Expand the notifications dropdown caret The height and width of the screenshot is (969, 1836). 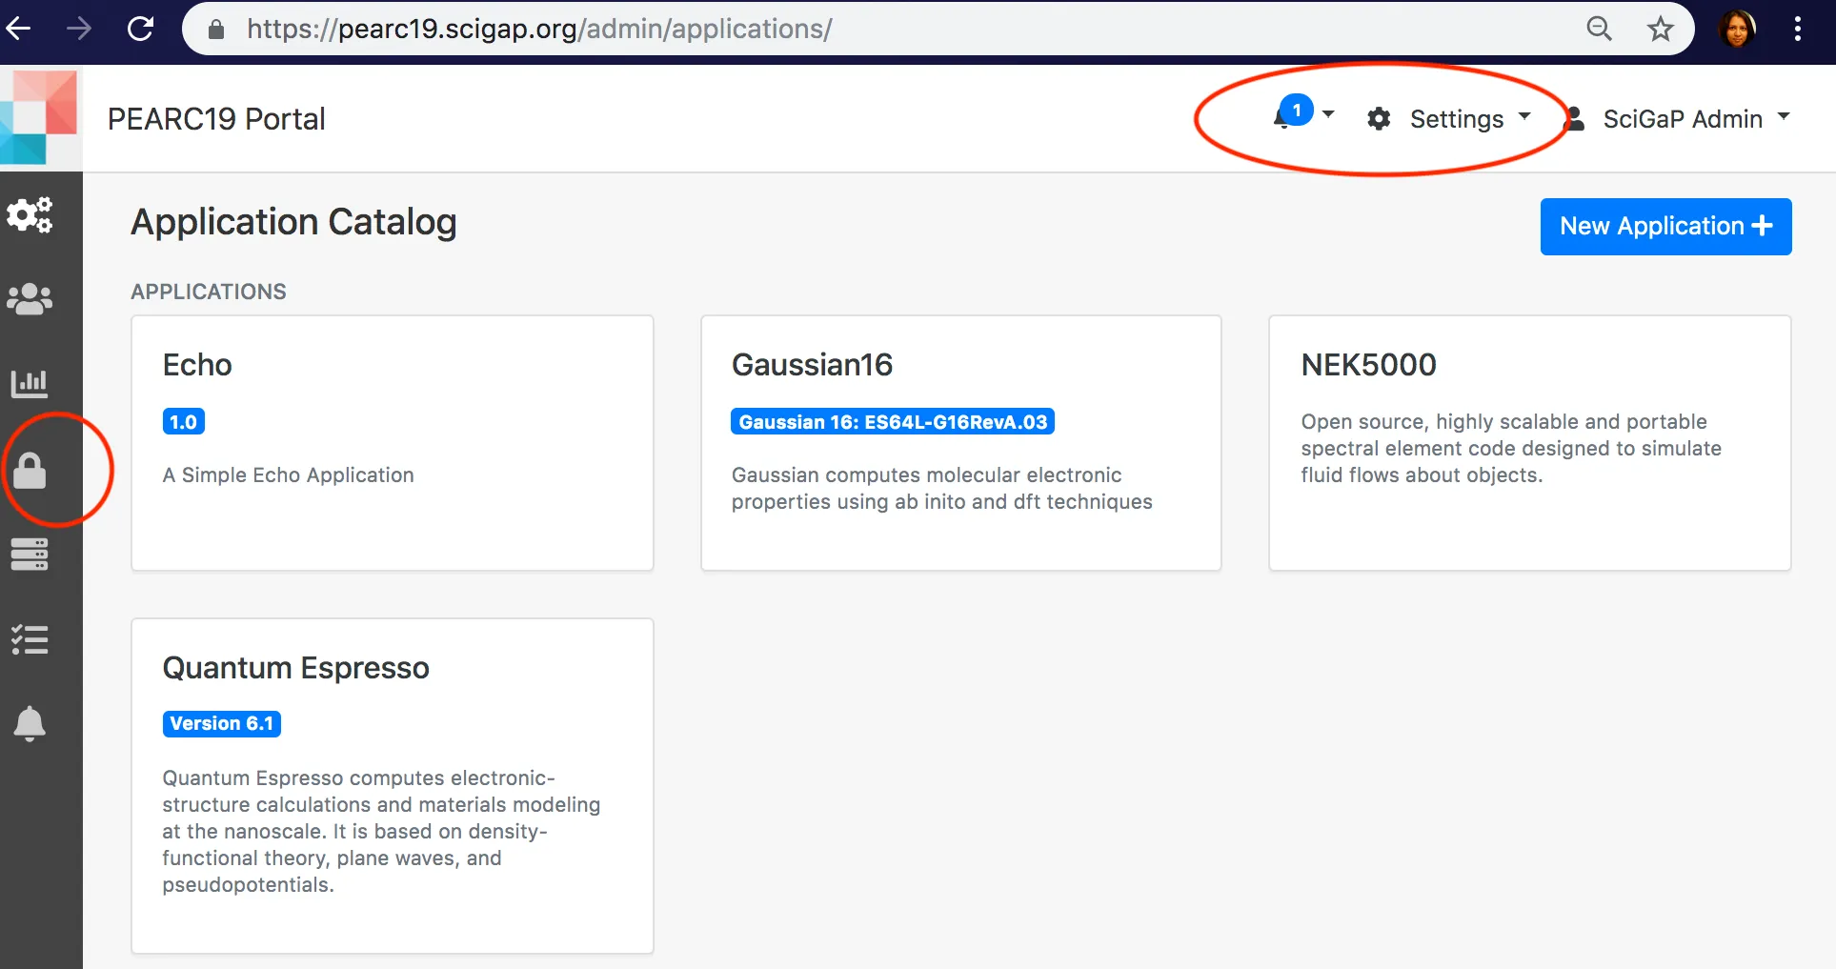click(1328, 115)
